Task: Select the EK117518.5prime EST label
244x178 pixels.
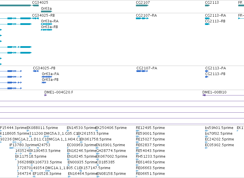Action: (31, 157)
